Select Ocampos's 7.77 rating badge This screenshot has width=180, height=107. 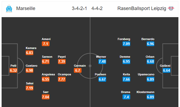(62, 79)
